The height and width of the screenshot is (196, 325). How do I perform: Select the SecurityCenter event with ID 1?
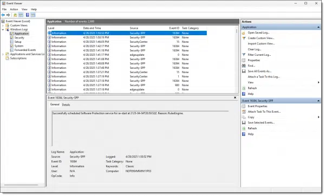point(127,76)
